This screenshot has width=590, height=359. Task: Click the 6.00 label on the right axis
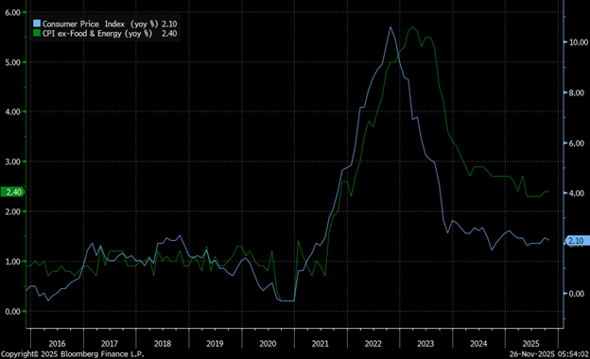point(577,144)
